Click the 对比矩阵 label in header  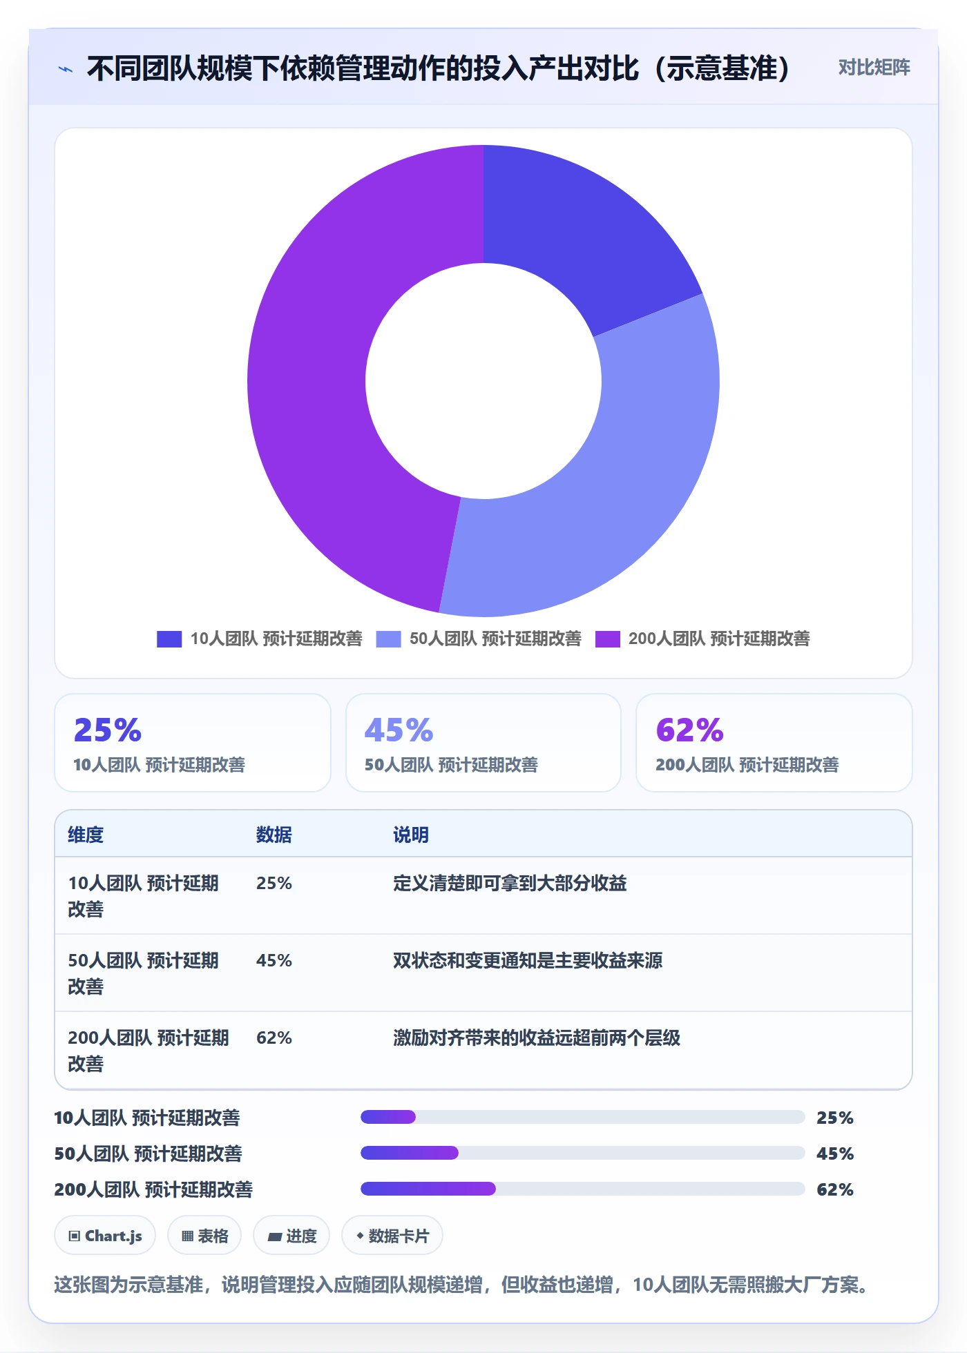coord(874,68)
